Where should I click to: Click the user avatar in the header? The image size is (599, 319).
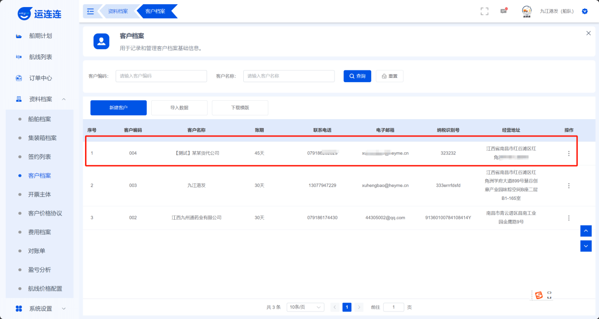[x=527, y=11]
